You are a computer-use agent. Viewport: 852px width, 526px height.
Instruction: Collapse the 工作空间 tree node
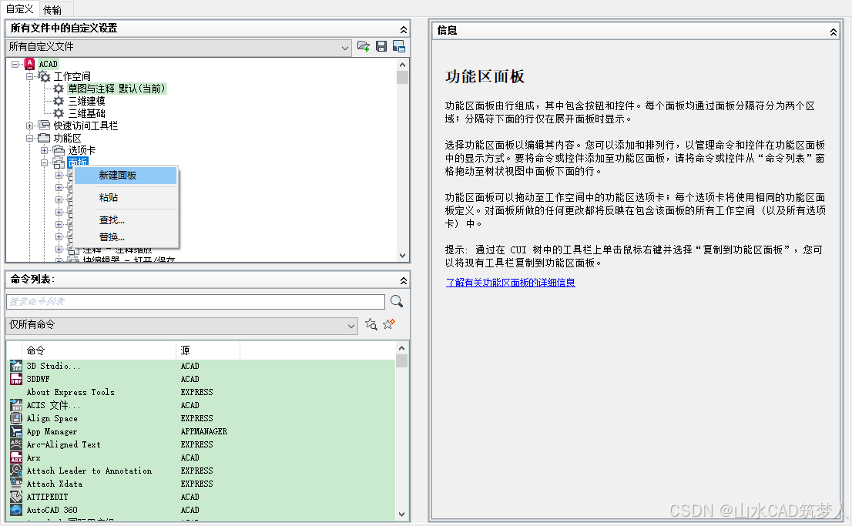[x=30, y=76]
